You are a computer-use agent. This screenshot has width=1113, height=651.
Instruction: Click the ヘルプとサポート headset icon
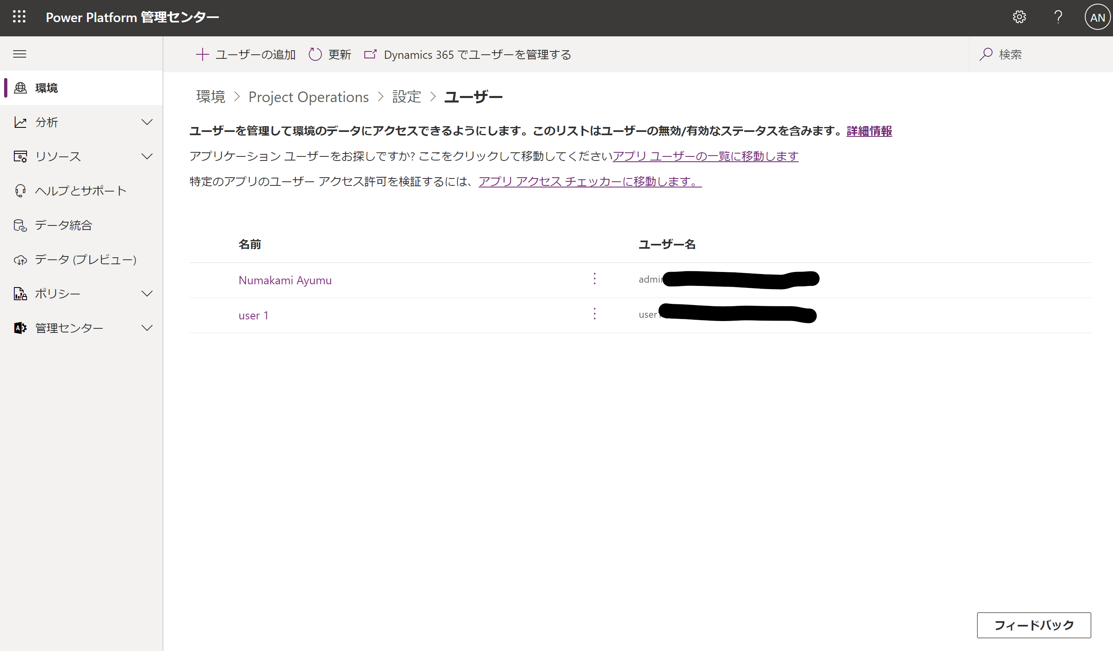(x=20, y=191)
